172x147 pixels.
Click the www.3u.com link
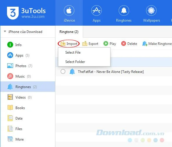click(33, 16)
